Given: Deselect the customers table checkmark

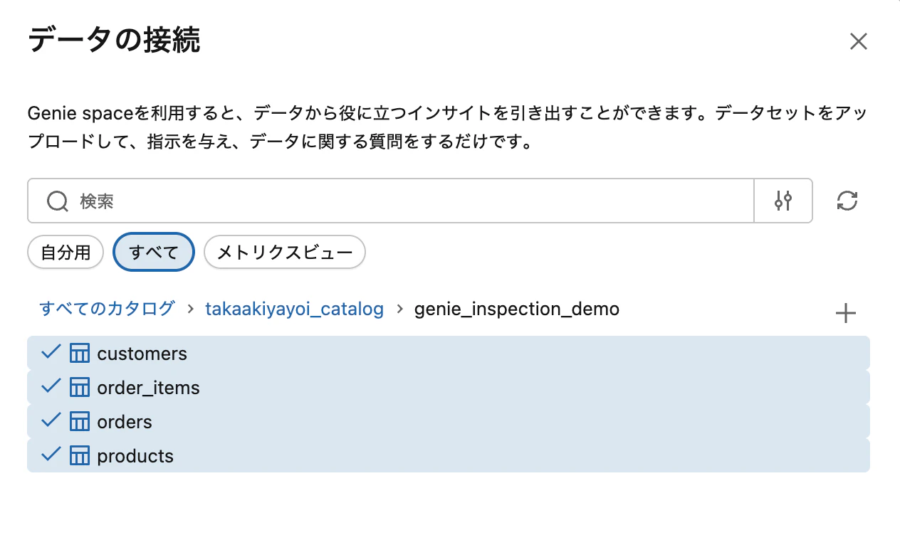Looking at the screenshot, I should [50, 352].
